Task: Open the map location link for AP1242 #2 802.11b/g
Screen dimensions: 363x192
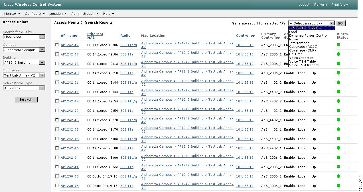Action: (x=187, y=101)
